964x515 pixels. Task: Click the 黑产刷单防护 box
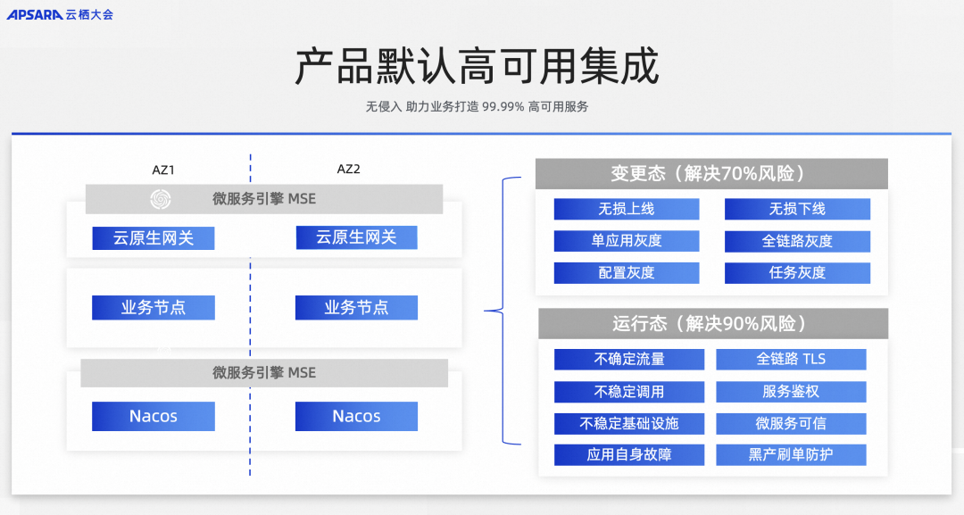click(791, 455)
